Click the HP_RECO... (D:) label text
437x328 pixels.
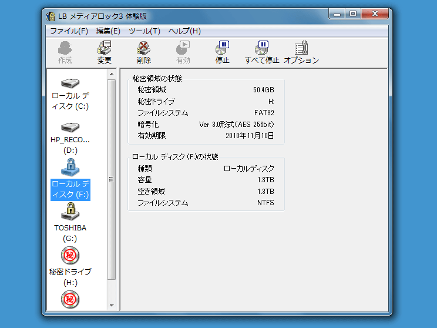(70, 145)
